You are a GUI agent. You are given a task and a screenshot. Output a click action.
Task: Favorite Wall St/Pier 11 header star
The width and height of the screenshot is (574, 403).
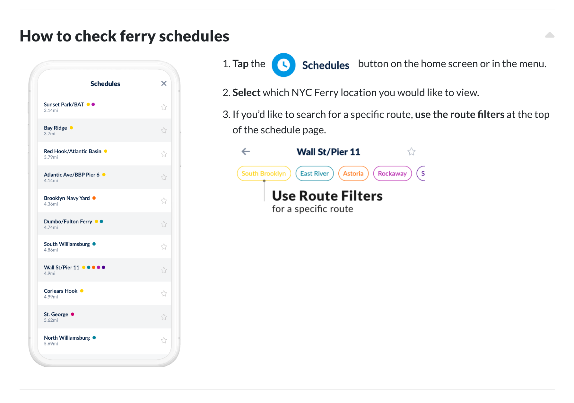pos(411,151)
